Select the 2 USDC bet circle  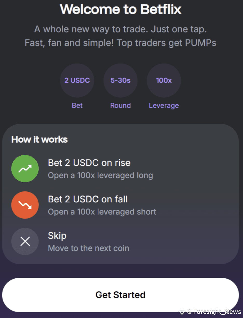click(x=77, y=80)
